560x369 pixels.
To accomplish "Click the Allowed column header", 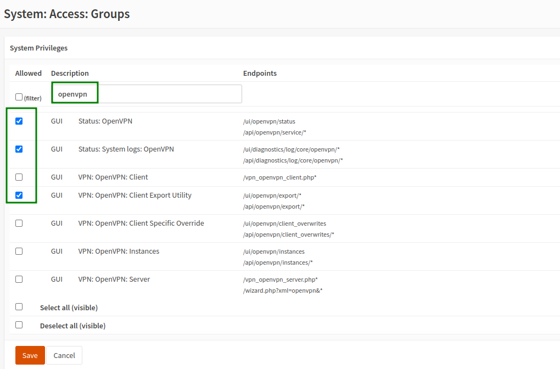I will [x=28, y=73].
